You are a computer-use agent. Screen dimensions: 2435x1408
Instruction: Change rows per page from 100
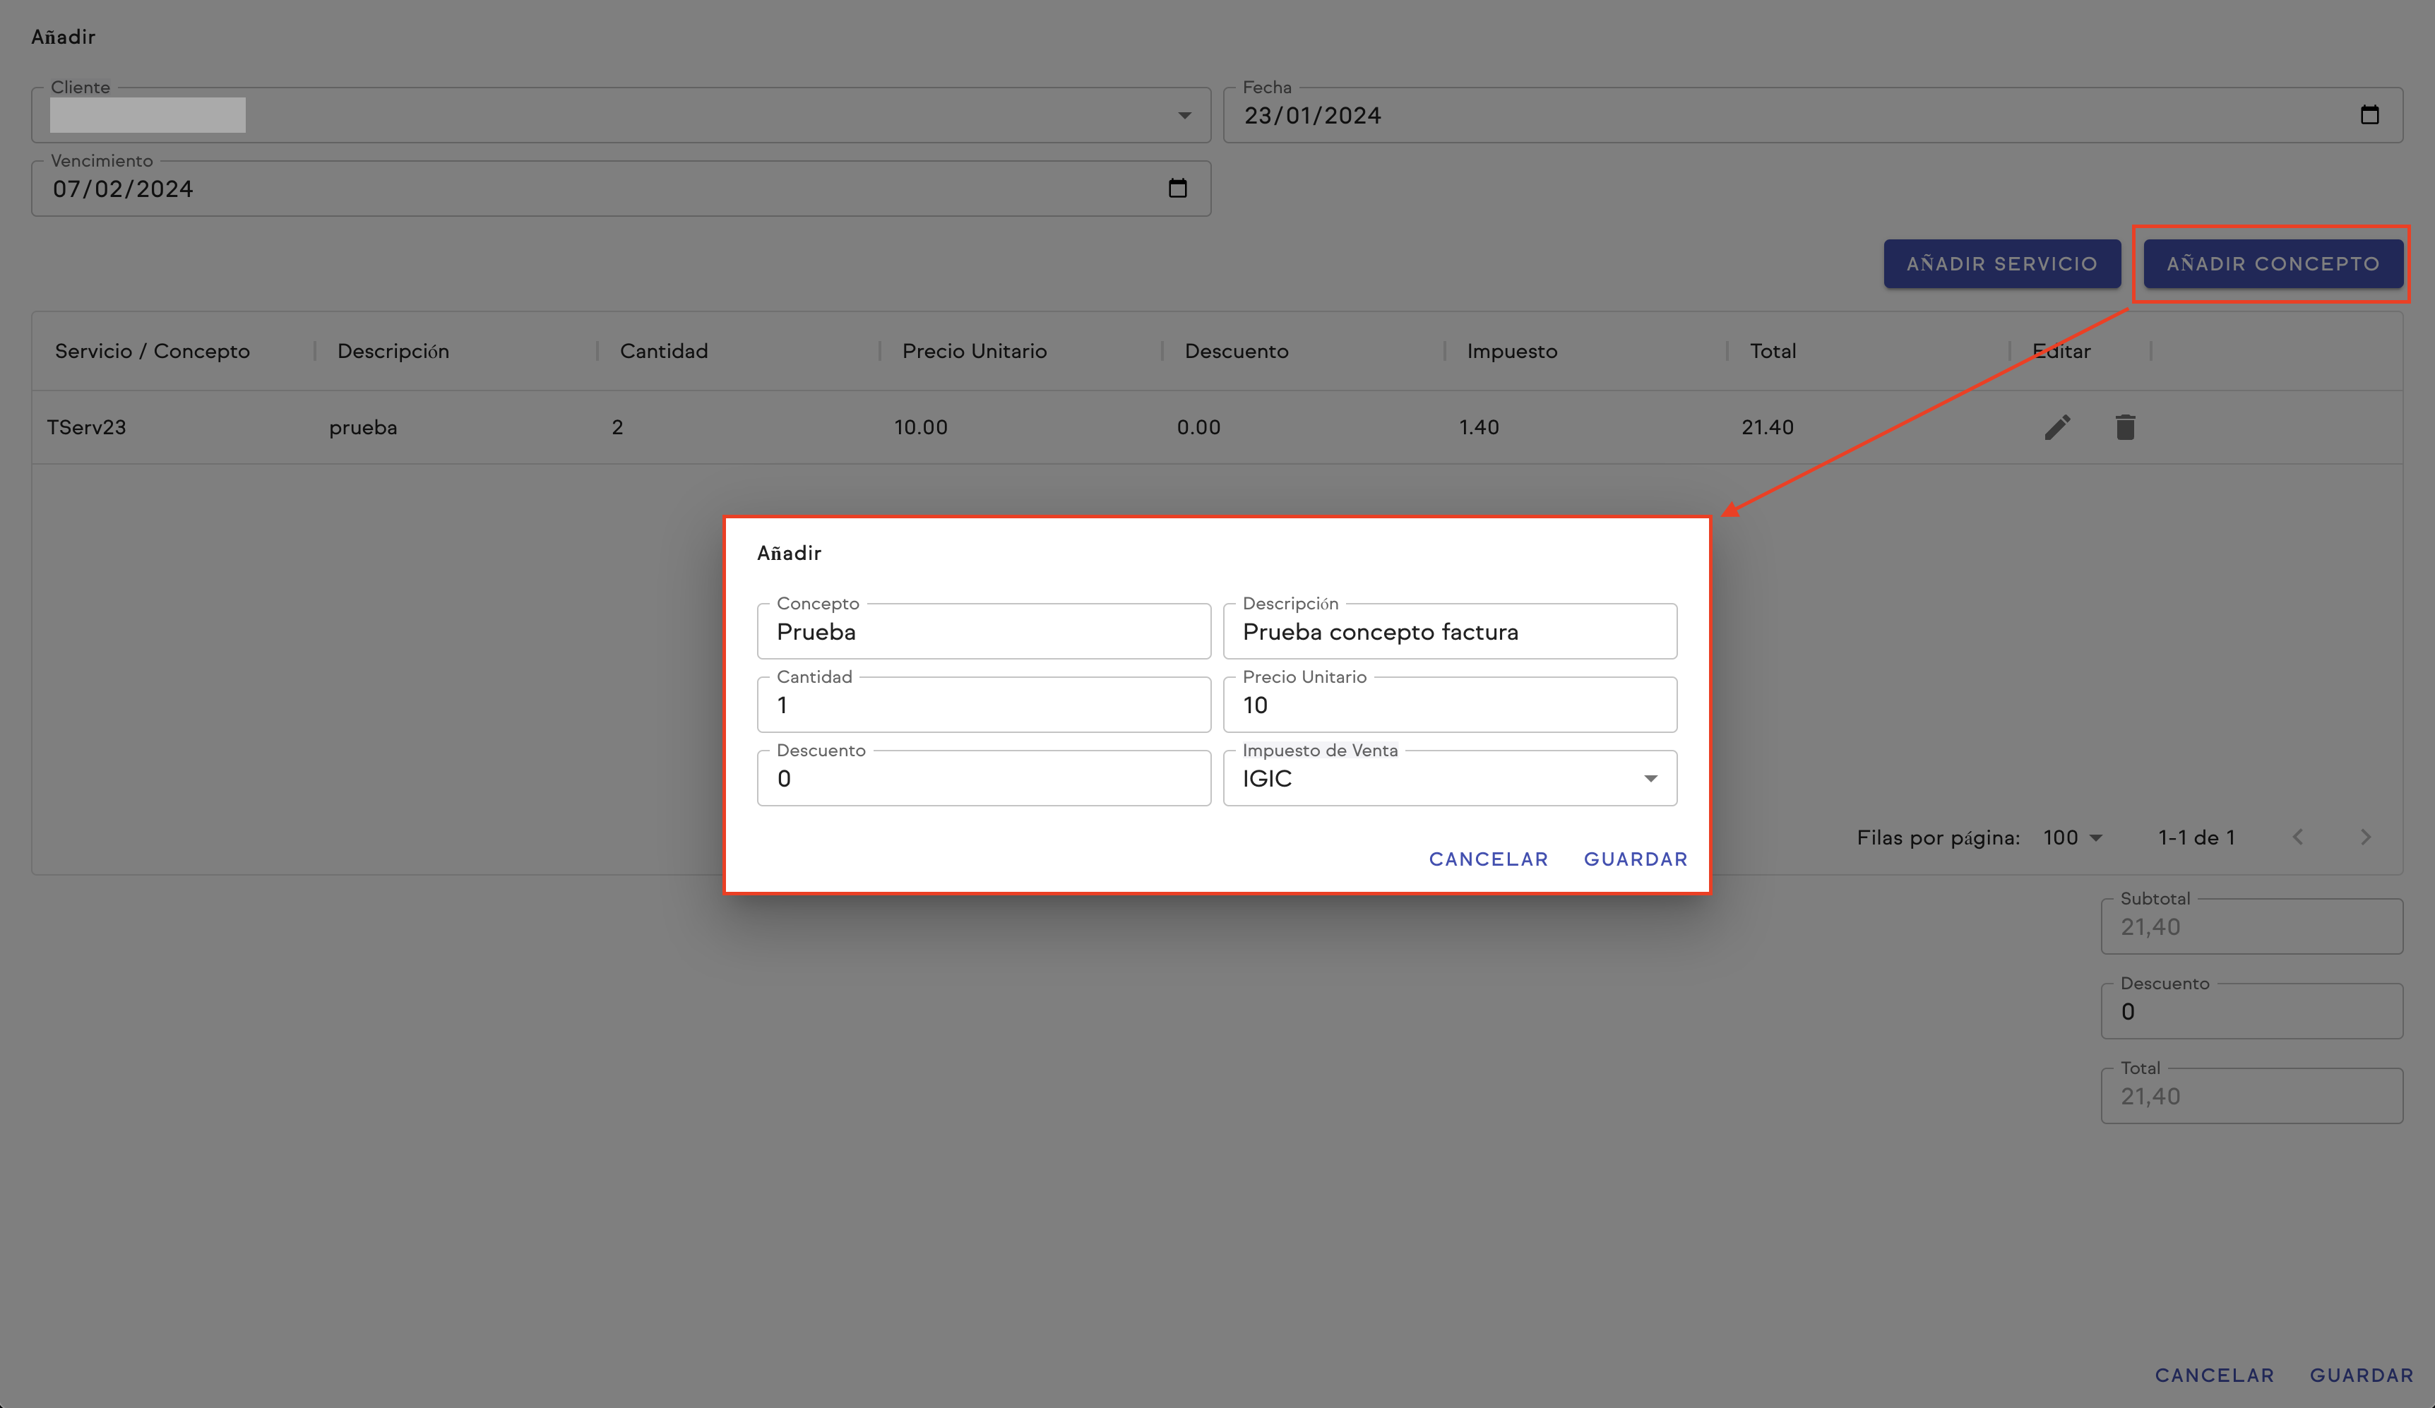pos(2072,838)
